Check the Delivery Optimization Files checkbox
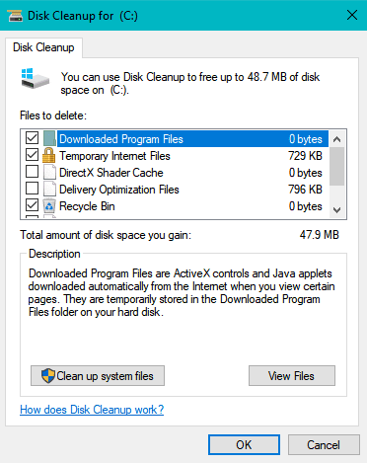 [x=32, y=189]
